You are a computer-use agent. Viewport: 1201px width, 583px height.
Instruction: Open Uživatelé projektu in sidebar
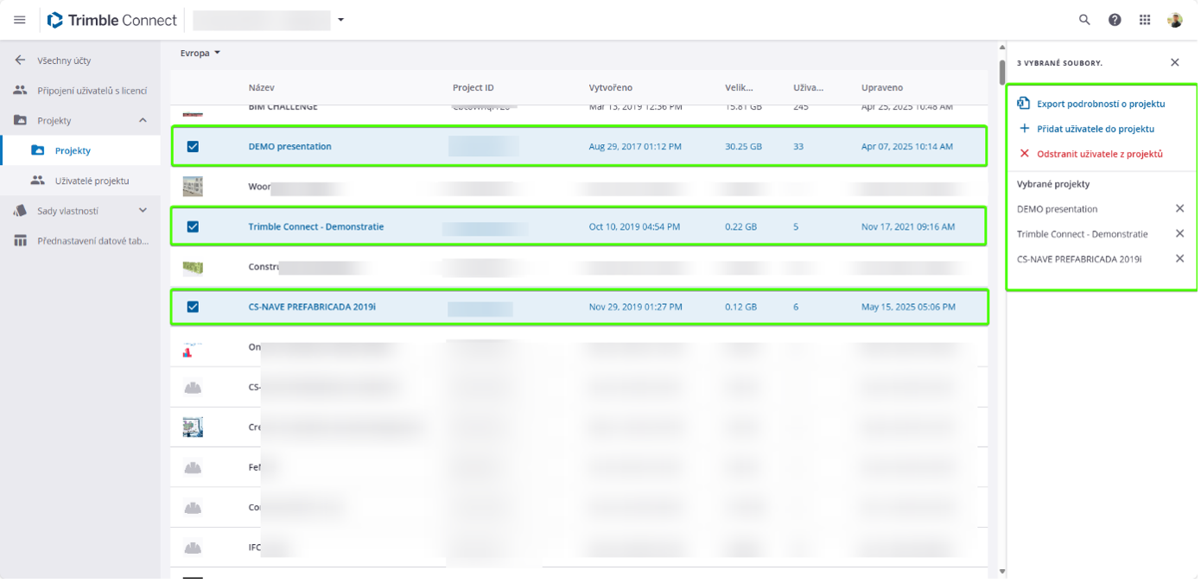click(92, 181)
